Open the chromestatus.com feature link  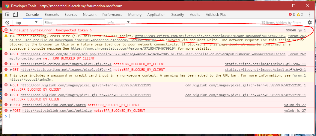coord(123,49)
